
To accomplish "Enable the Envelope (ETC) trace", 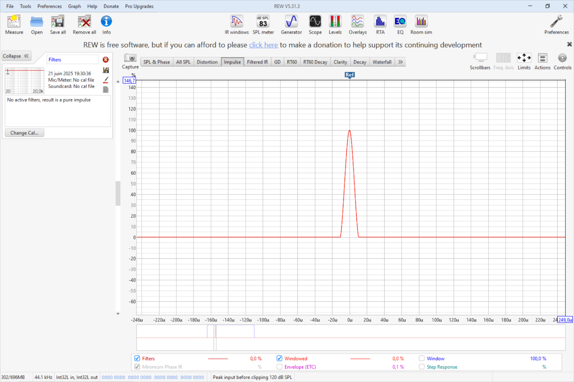I will [280, 367].
